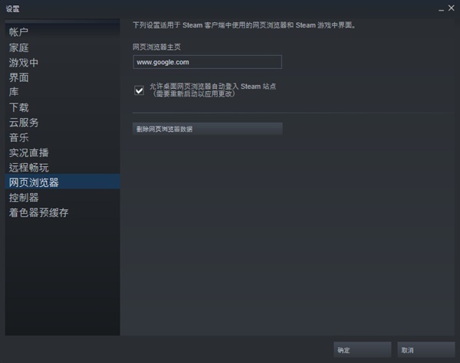Select the 实况直播 category
Screen dimensions: 460x363
tap(63, 152)
